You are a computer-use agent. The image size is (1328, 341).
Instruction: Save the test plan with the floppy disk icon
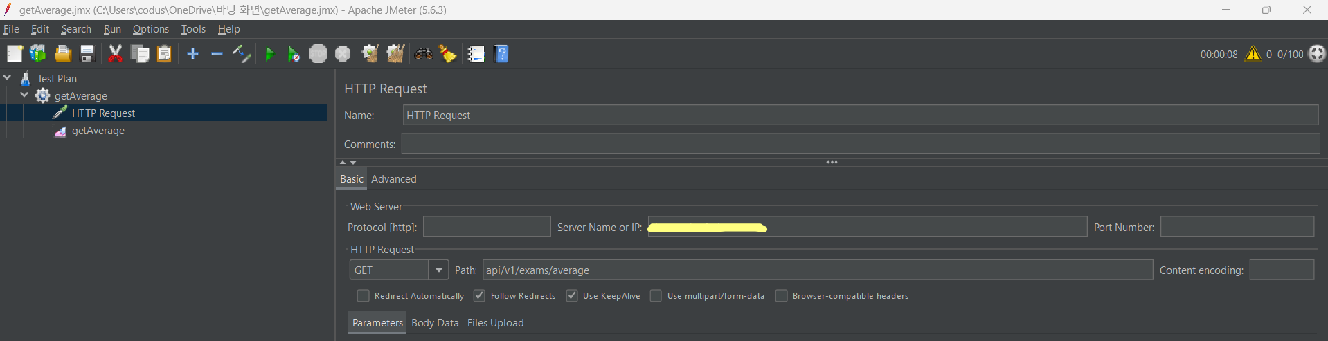pyautogui.click(x=87, y=54)
